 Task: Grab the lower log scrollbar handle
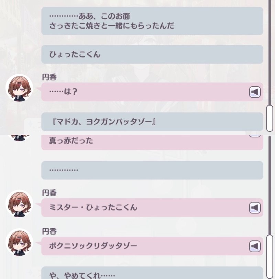click(269, 257)
